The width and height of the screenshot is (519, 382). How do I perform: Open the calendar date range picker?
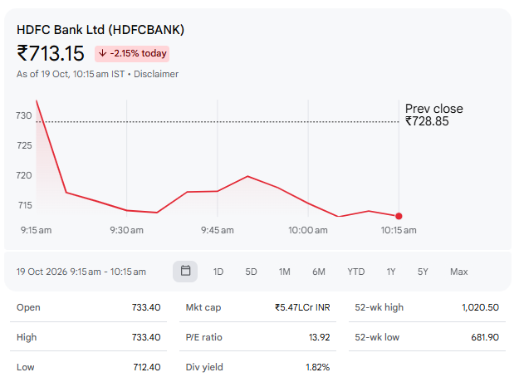pyautogui.click(x=185, y=272)
